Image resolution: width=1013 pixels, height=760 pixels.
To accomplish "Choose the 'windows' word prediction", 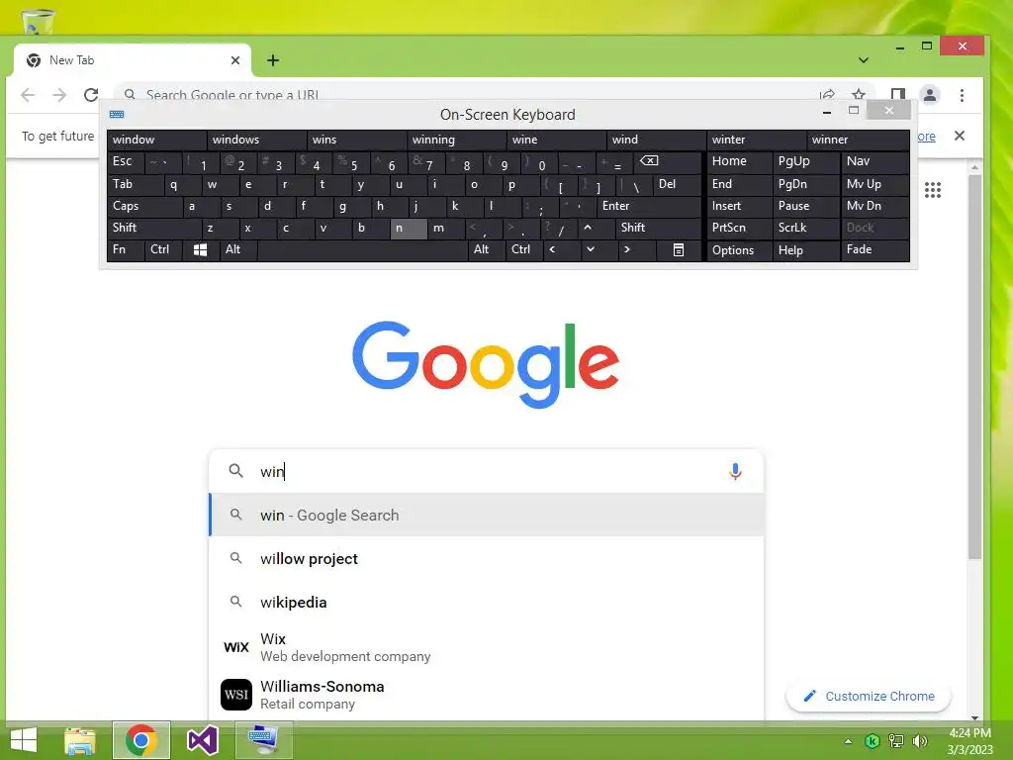I will tap(257, 140).
